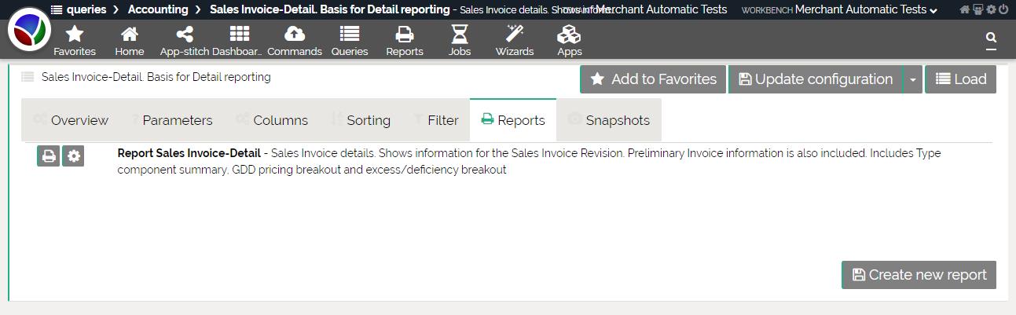Expand the Update configuration dropdown arrow

[912, 80]
